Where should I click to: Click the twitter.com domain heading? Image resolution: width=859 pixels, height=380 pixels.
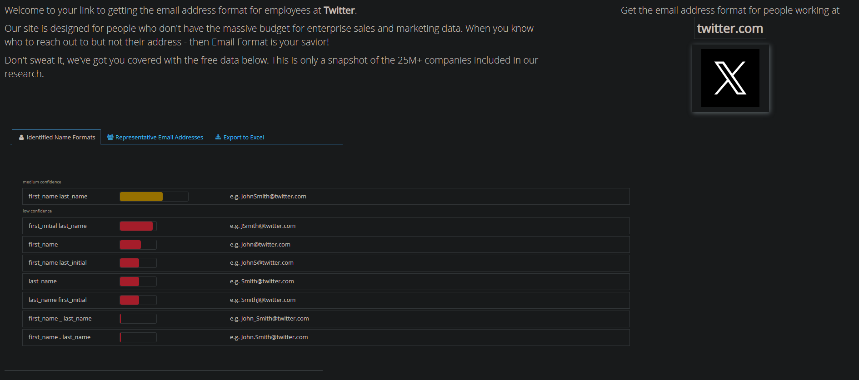(x=729, y=29)
